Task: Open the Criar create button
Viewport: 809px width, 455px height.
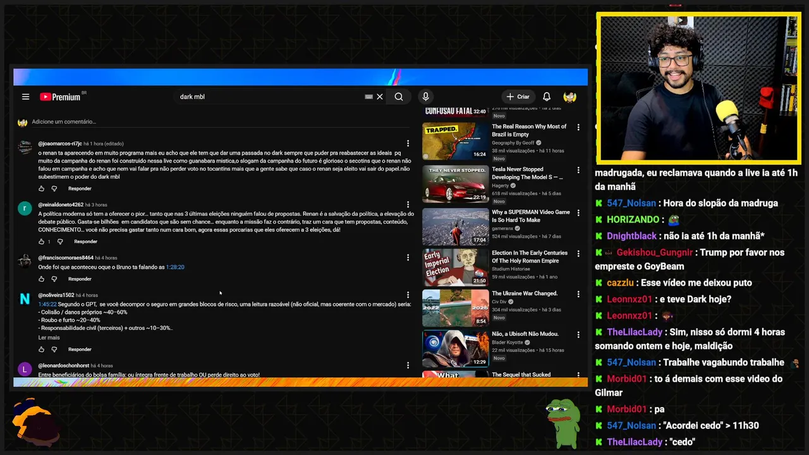Action: pyautogui.click(x=518, y=97)
